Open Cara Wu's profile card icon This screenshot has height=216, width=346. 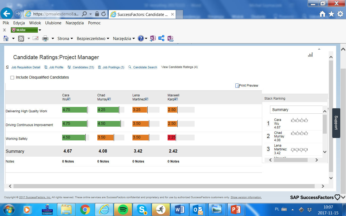pyautogui.click(x=69, y=99)
